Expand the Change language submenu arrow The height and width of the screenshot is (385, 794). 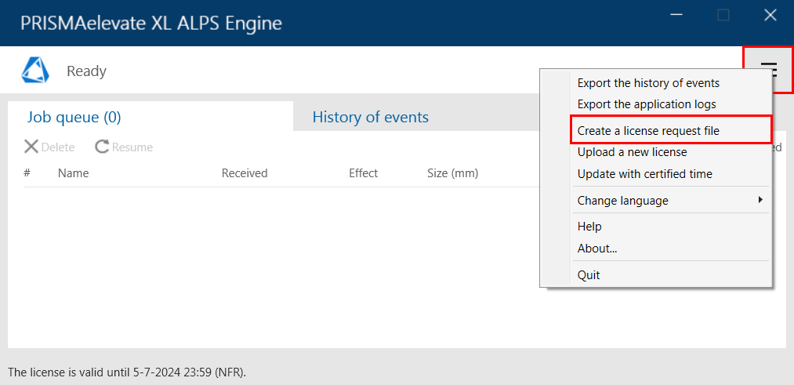coord(760,200)
